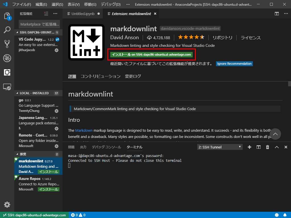Open extensions panel more actions menu
291x218 pixels.
click(55, 14)
